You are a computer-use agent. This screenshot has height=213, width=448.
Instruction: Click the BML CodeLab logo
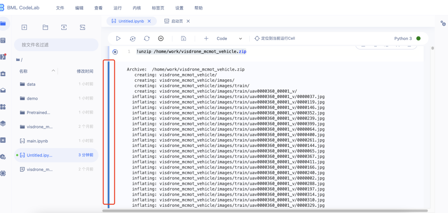[19, 8]
